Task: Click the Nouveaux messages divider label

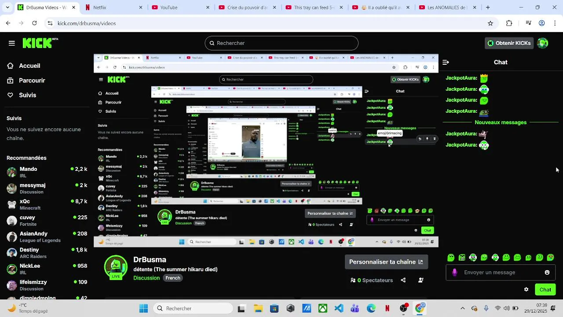Action: click(x=501, y=122)
